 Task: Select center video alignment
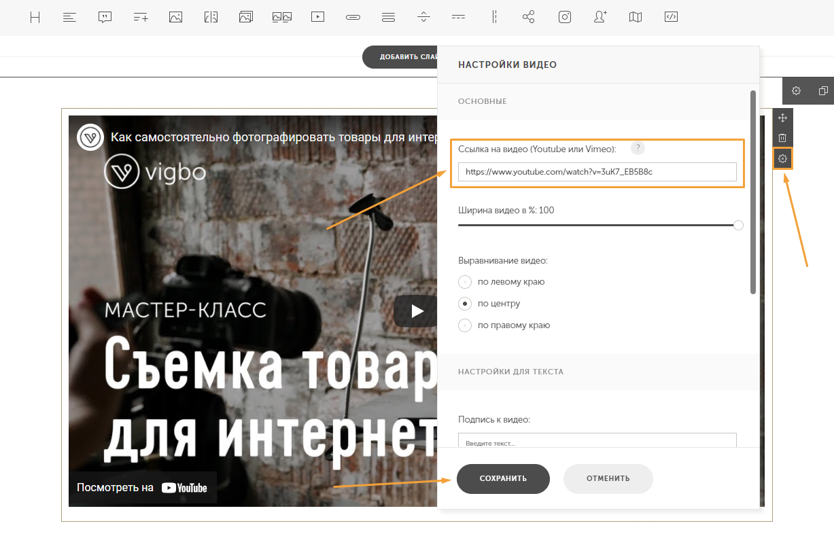465,304
